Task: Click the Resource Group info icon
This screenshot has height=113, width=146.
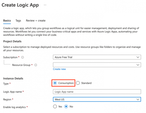Action: coord(36,65)
